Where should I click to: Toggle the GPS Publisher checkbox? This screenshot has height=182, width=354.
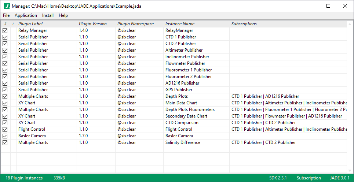point(5,90)
